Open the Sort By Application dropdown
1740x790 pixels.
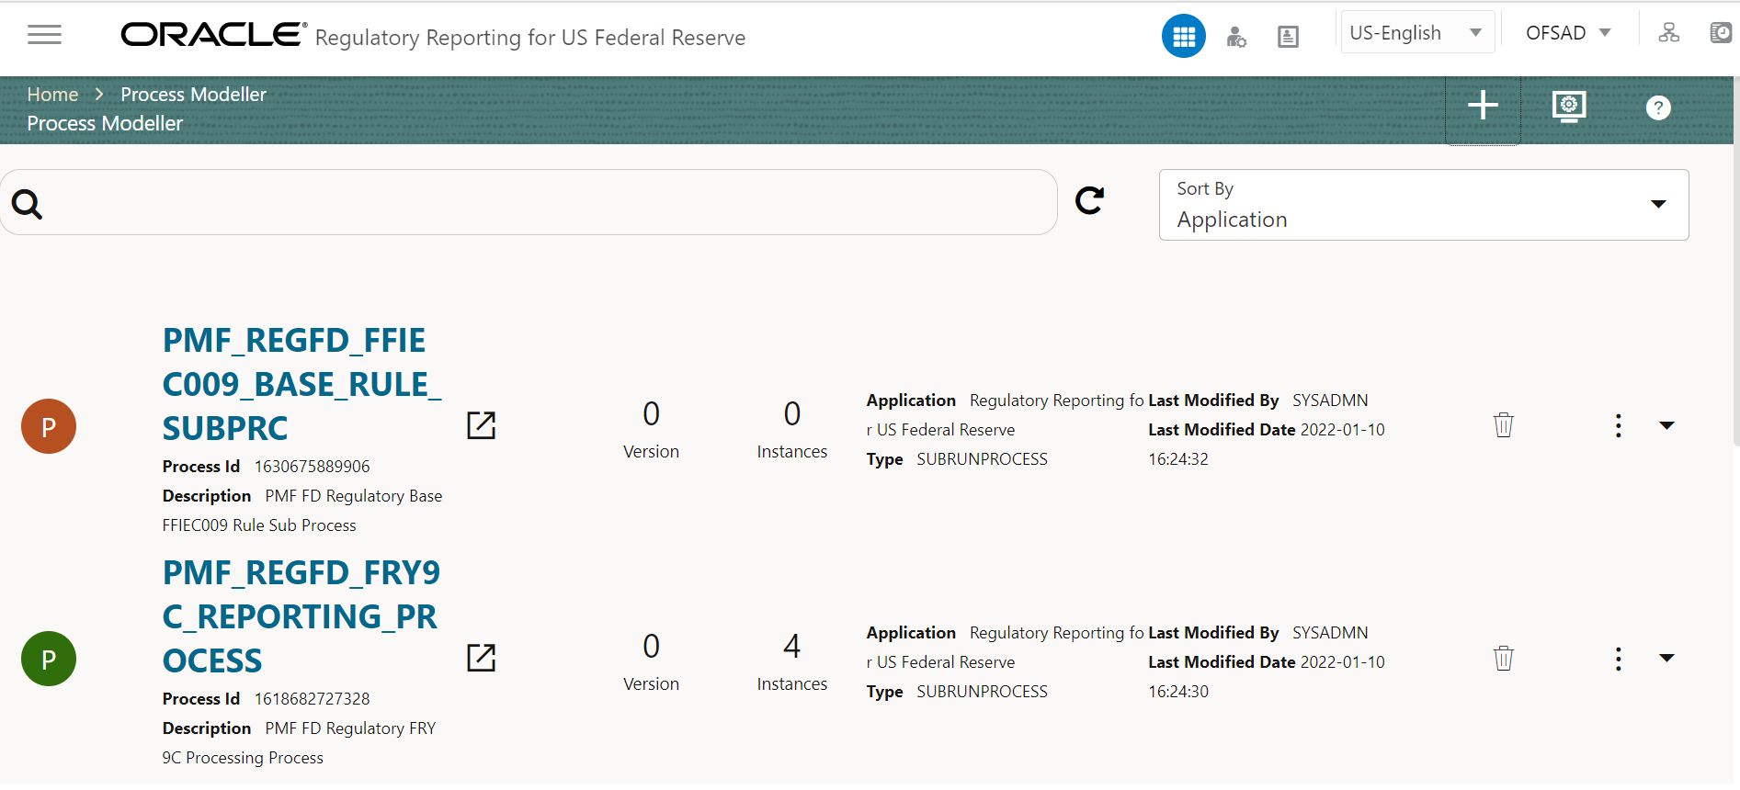pos(1424,205)
